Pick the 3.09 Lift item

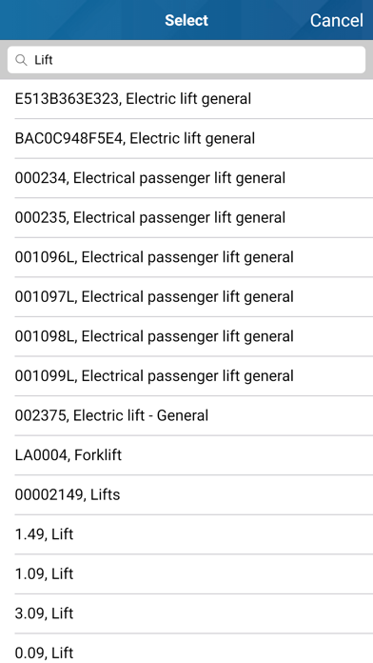[x=186, y=613]
